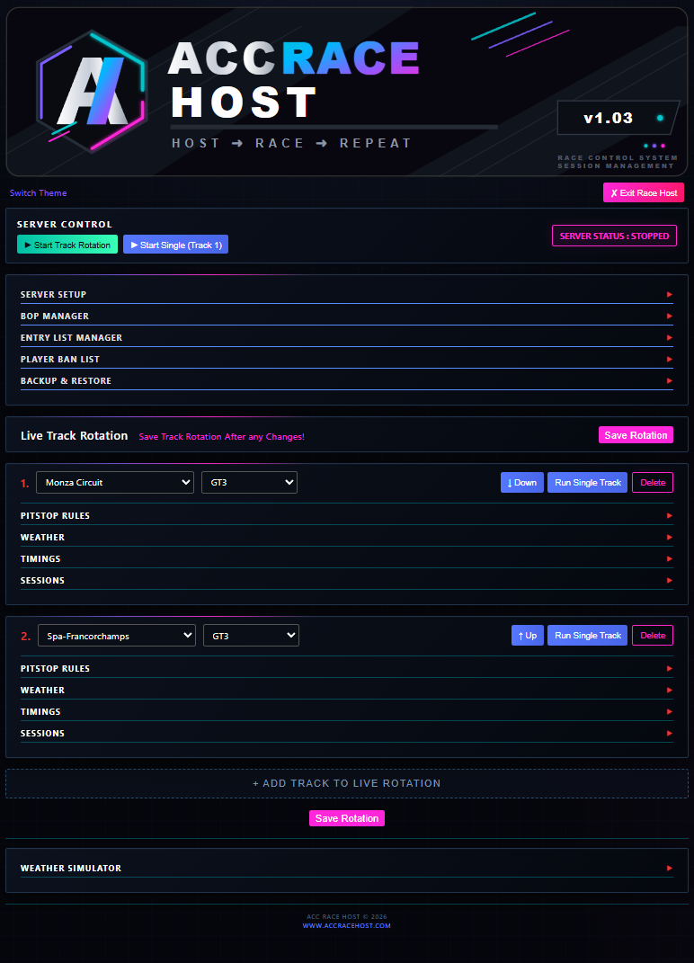Click red arrow on track 2 Timings
Image resolution: width=694 pixels, height=963 pixels.
(670, 712)
